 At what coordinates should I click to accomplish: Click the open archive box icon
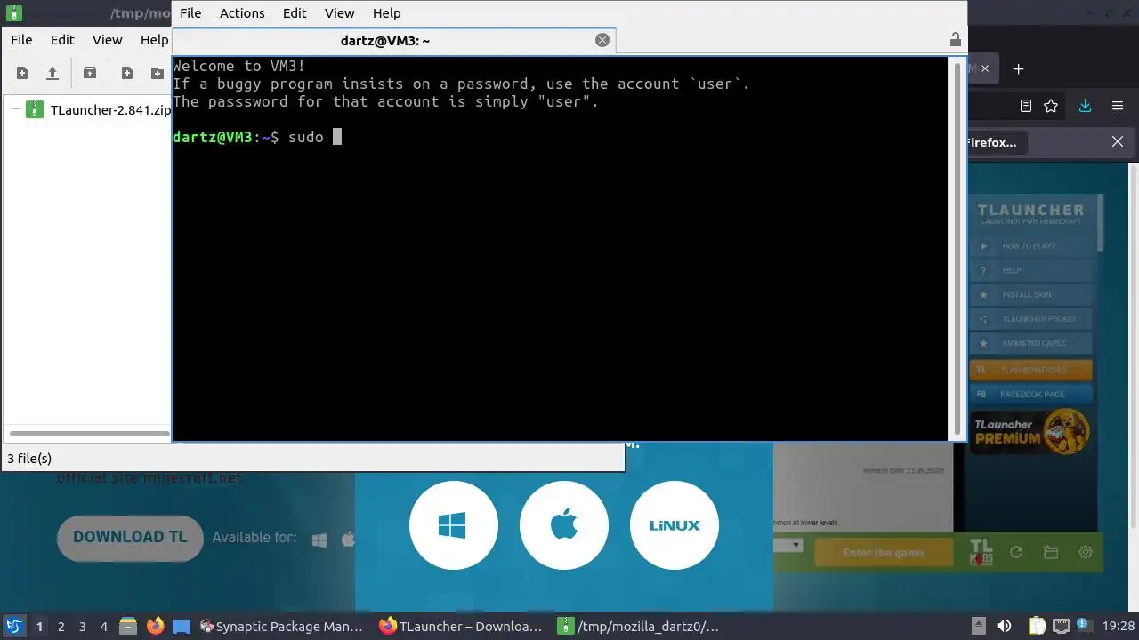(x=89, y=73)
